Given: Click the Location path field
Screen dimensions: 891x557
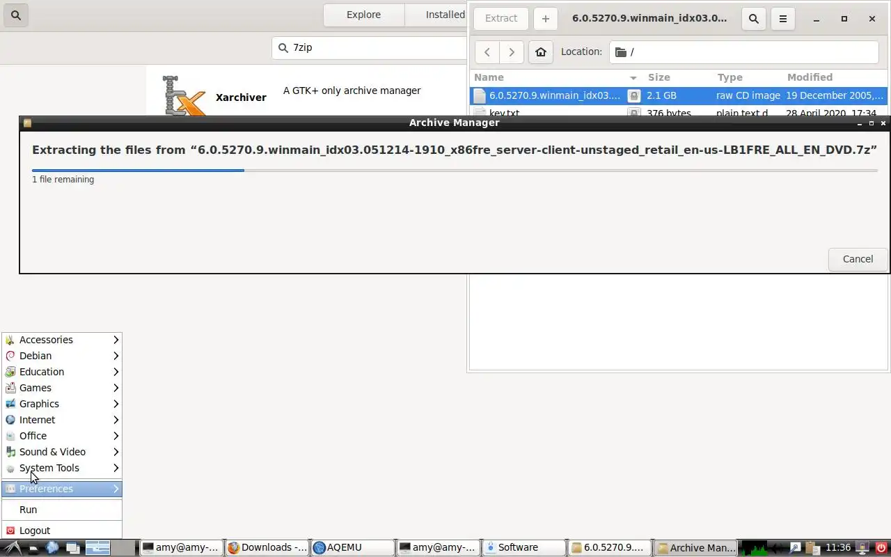Looking at the screenshot, I should click(x=744, y=52).
